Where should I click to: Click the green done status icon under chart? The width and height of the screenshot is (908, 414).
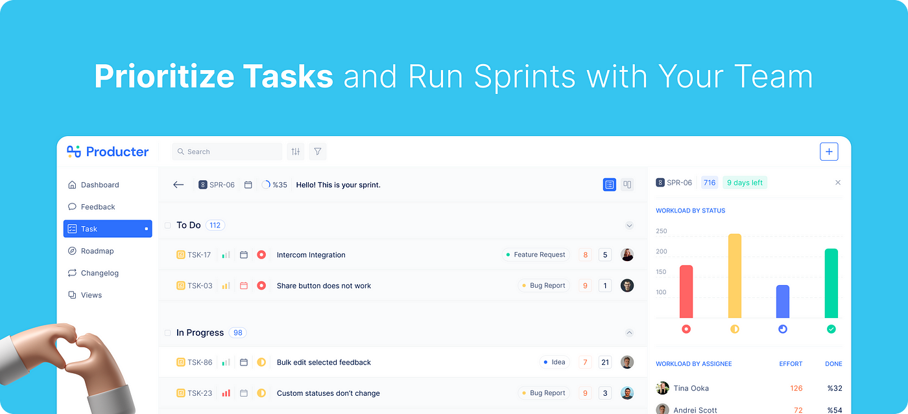[x=831, y=329]
